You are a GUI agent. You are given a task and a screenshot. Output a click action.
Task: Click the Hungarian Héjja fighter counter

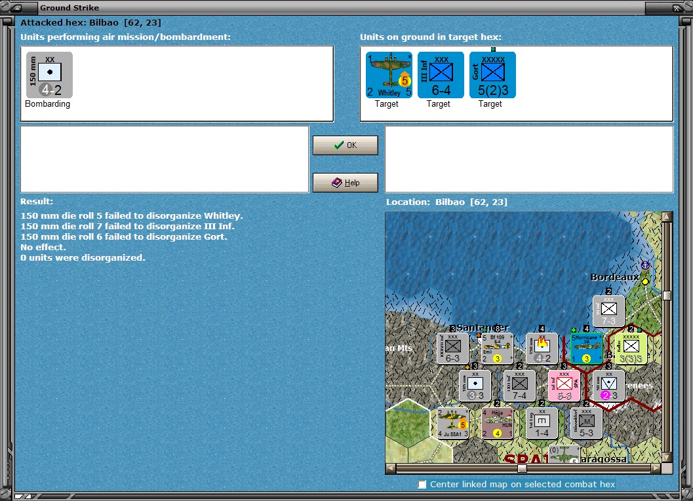click(497, 423)
